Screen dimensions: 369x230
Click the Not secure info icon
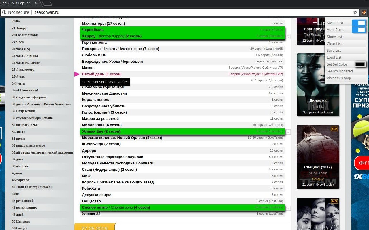(4, 12)
